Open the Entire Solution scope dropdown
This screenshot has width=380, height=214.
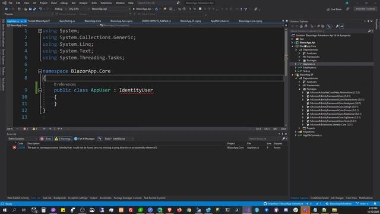[23, 139]
